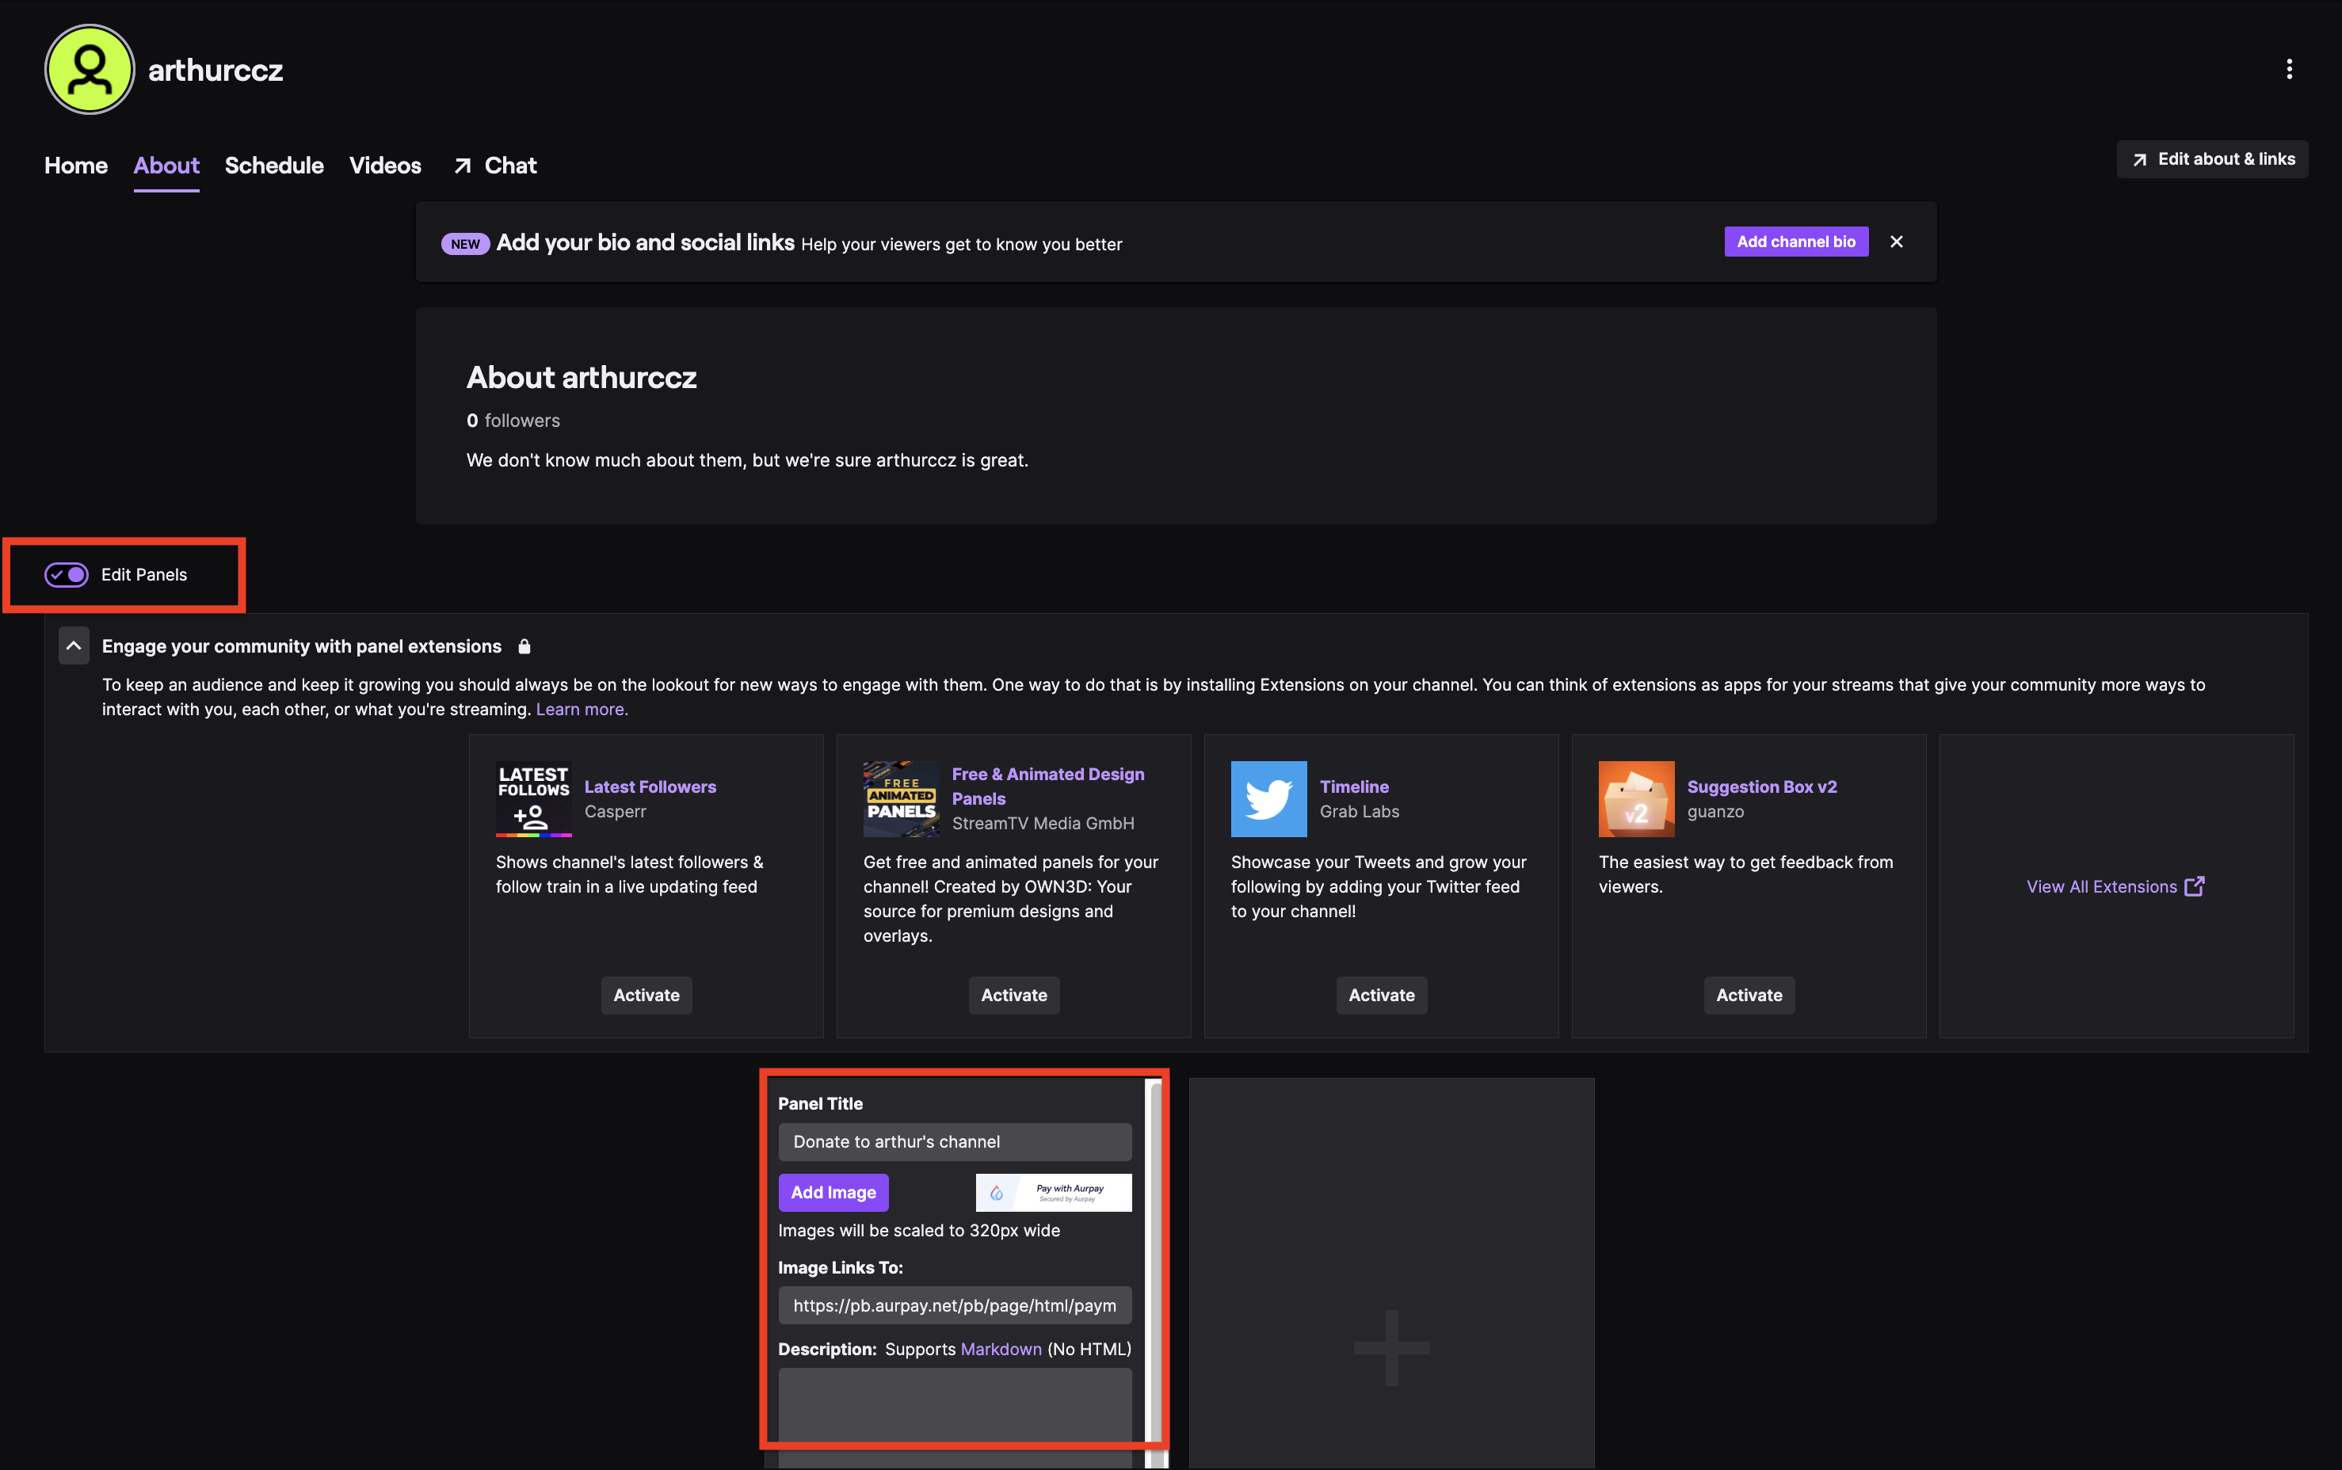2342x1470 pixels.
Task: Click the Free Animated Panels extension icon
Action: click(901, 798)
